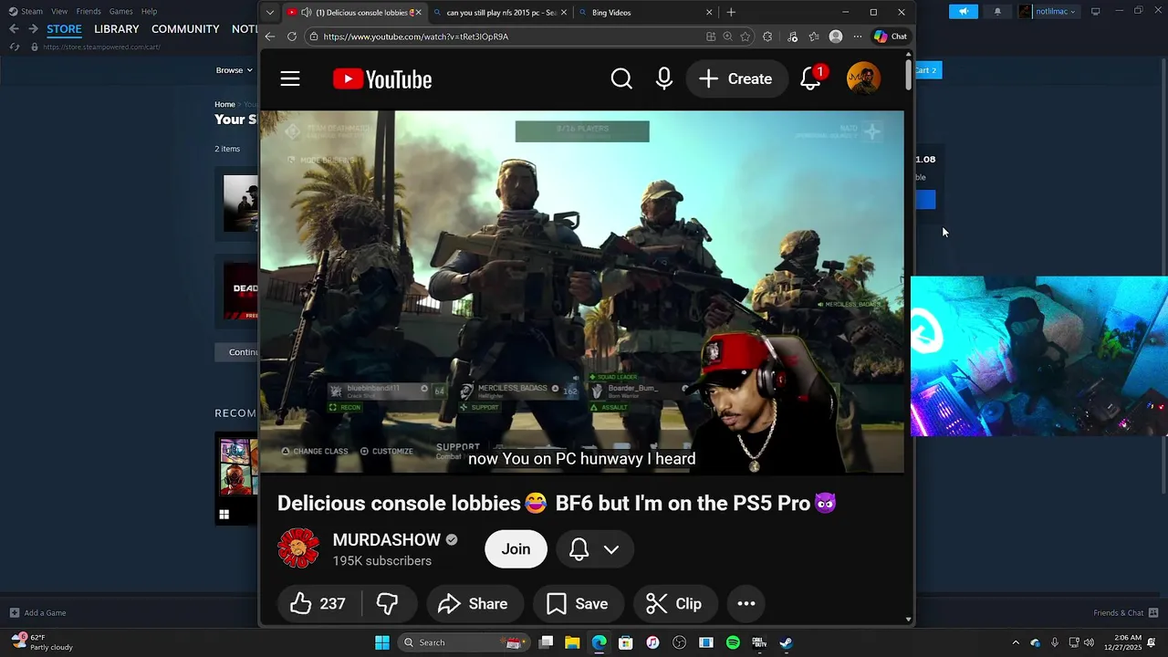Open File Explorer from the taskbar
This screenshot has width=1168, height=657.
click(x=572, y=642)
